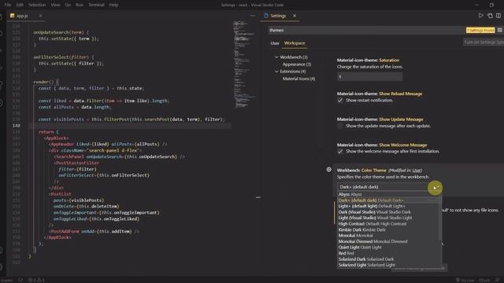Open the Edit menu
Screen dimensions: 504x283
[20, 5]
